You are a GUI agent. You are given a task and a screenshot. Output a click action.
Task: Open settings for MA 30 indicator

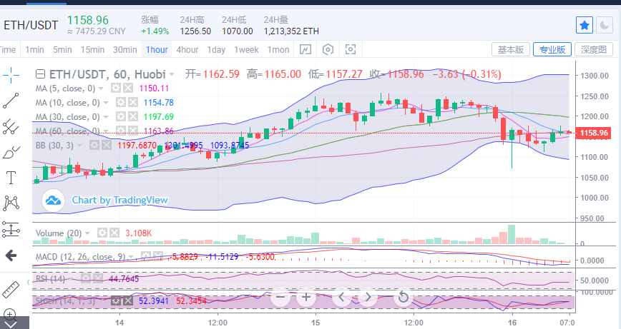[x=120, y=117]
